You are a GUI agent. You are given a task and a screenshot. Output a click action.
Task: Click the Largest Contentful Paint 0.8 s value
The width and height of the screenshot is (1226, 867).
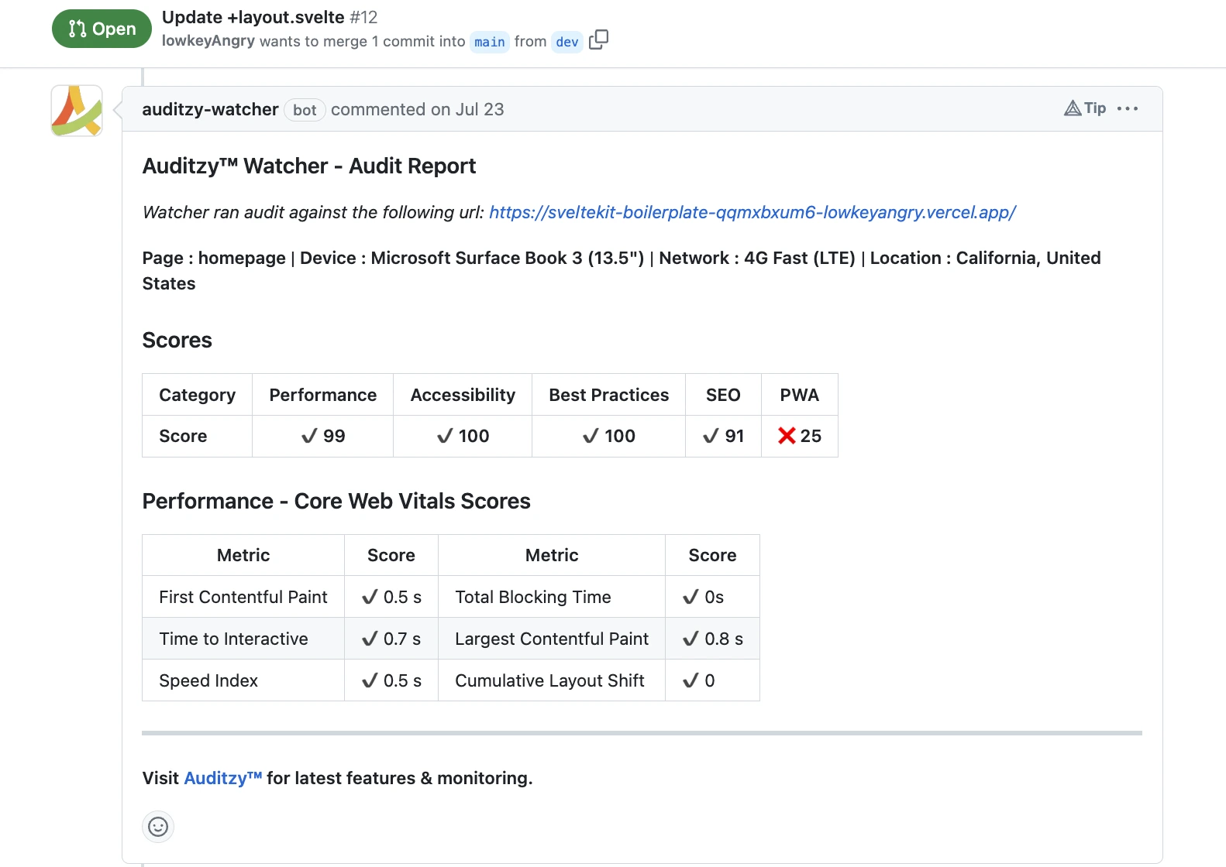(713, 639)
